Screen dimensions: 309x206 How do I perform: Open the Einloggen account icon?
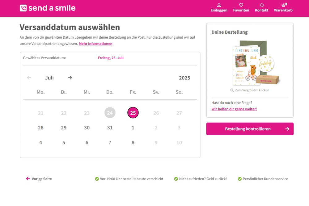click(219, 5)
